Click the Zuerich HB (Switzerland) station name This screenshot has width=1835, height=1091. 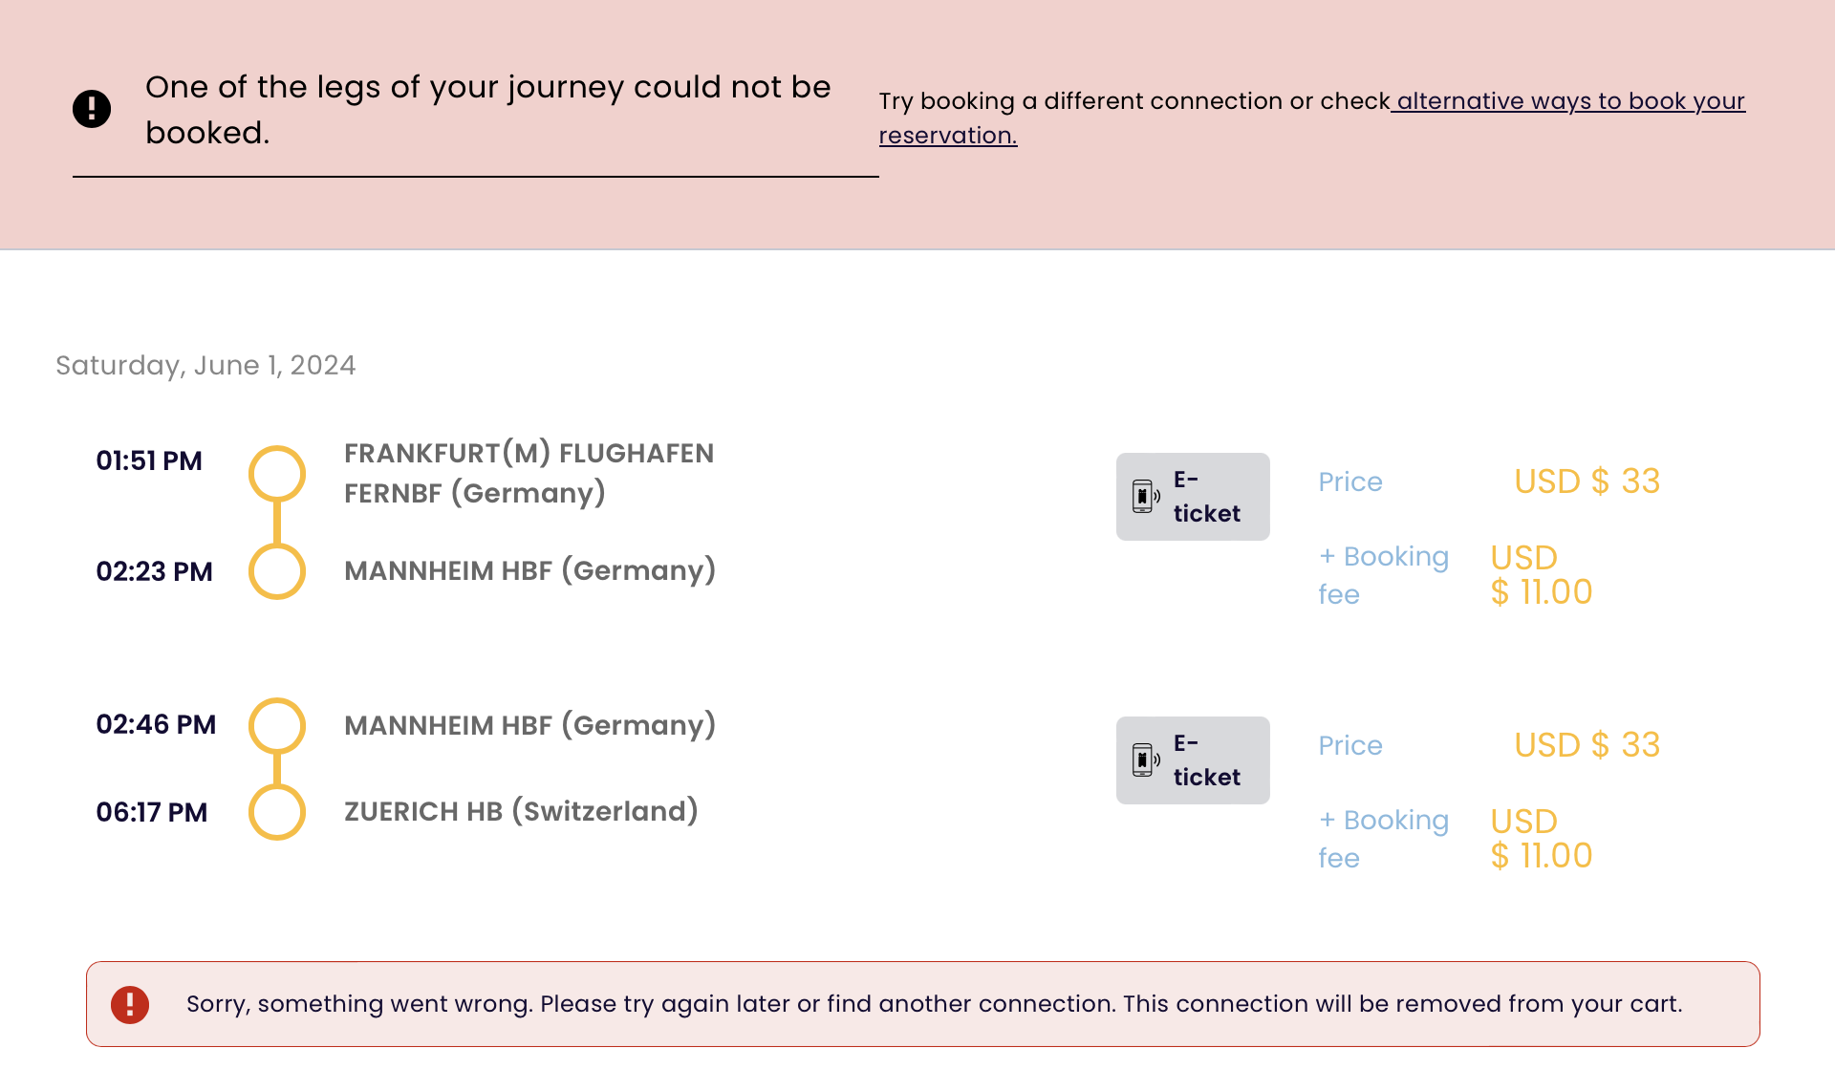521,811
